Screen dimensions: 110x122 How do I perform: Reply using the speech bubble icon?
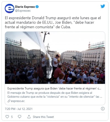click(20, 117)
